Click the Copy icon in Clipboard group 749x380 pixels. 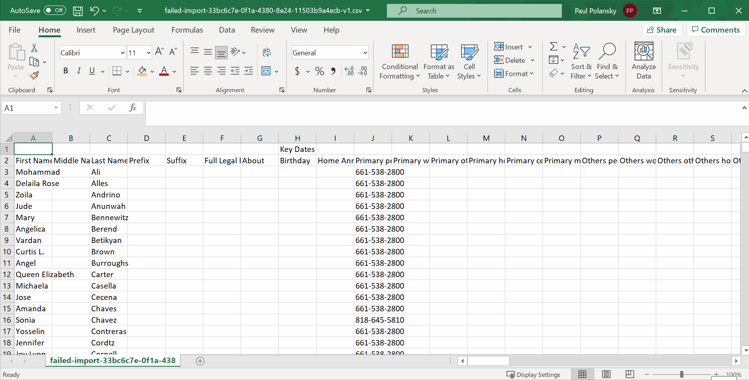[34, 62]
